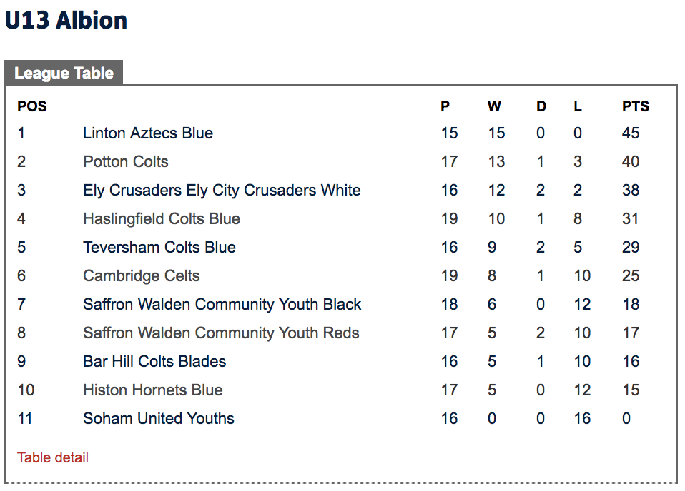Select Saffron Walden Community Youth Reds
The image size is (685, 491).
pos(221,333)
